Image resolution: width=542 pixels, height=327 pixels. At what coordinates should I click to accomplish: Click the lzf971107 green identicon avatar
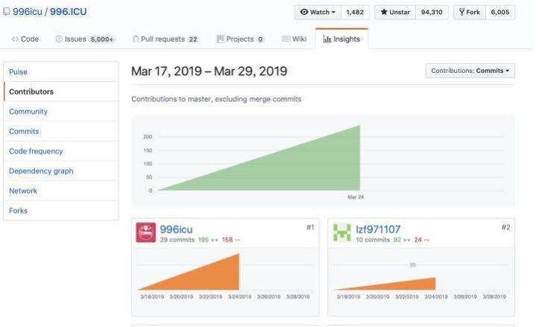[x=342, y=232]
